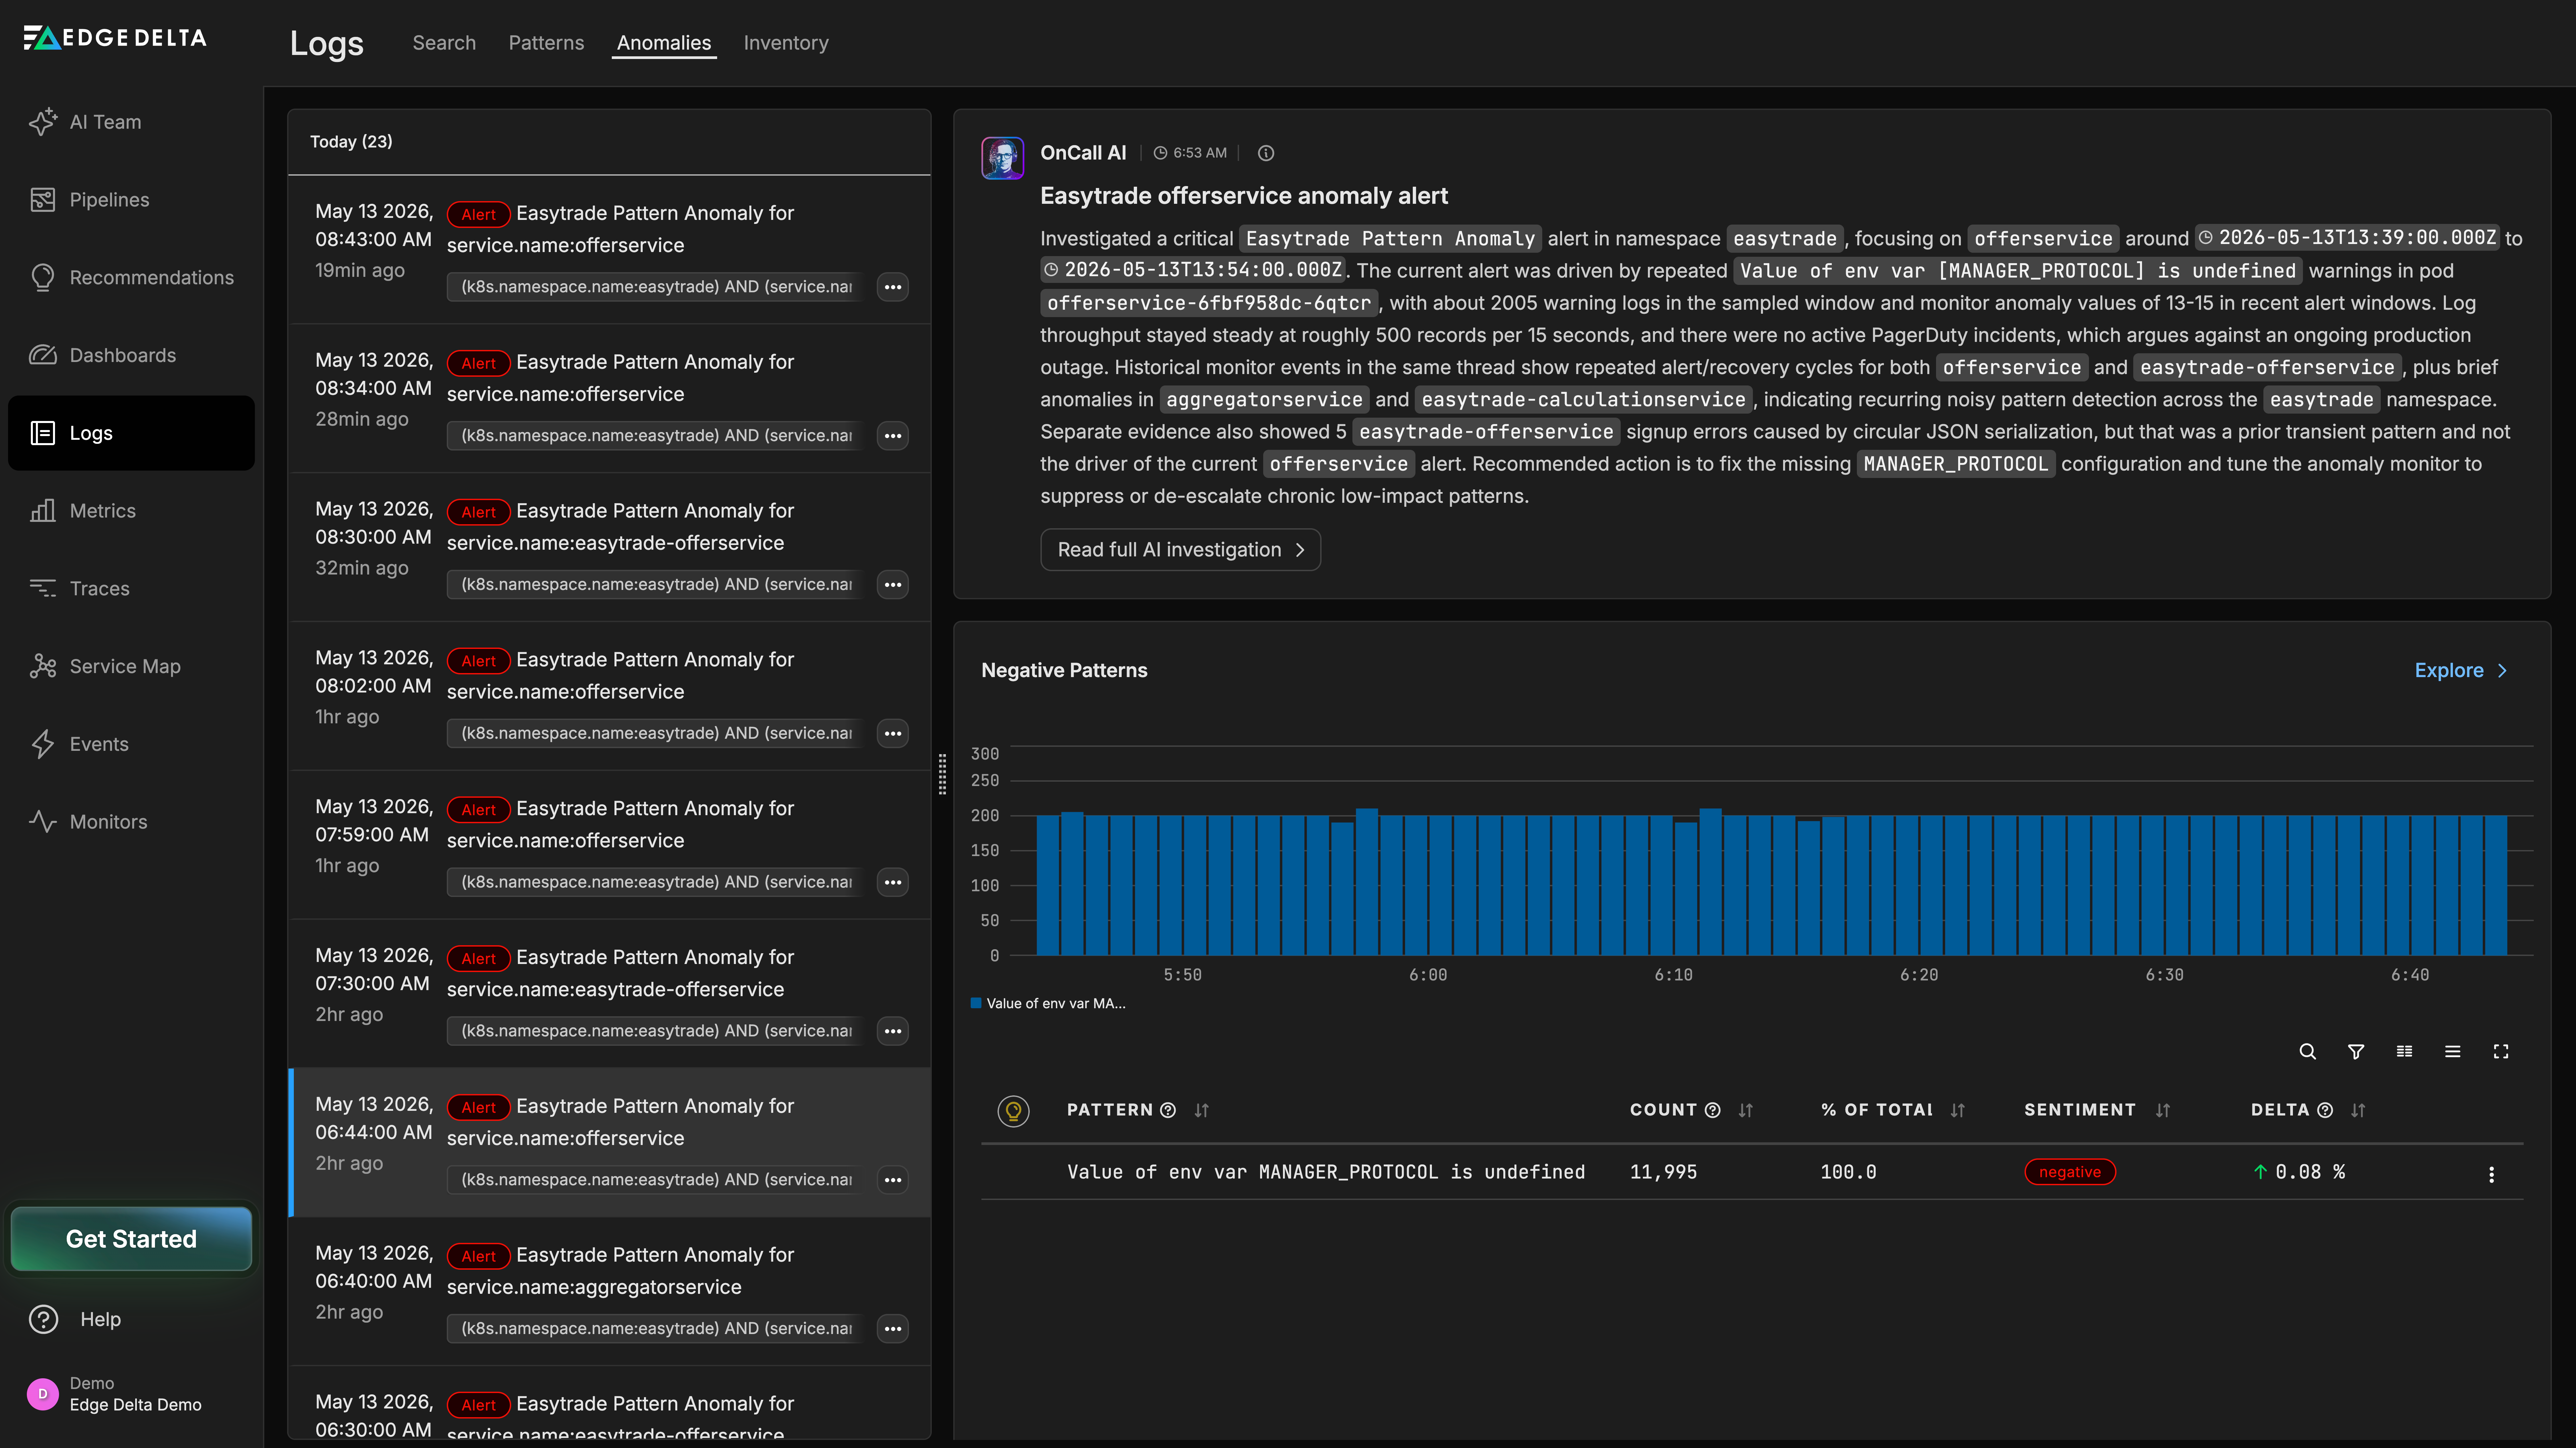Screen dimensions: 2576x1448
Task: Click the negative sentiment badge
Action: pos(2070,1172)
